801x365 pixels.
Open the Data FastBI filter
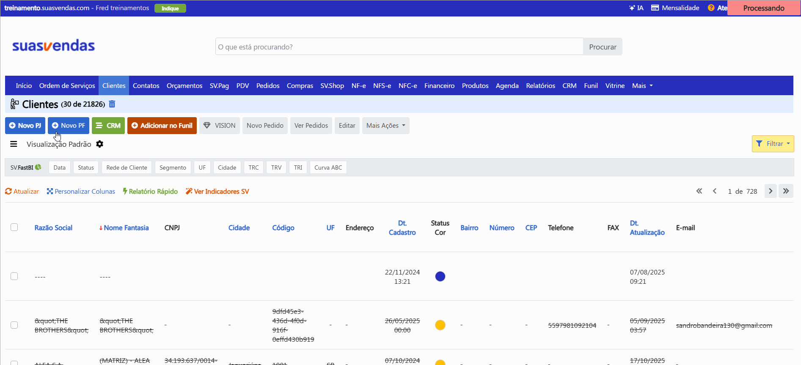(x=60, y=167)
